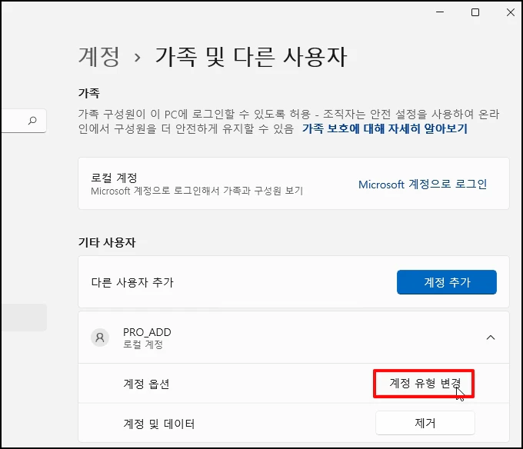Click the PRO_ADD user avatar icon

100,338
